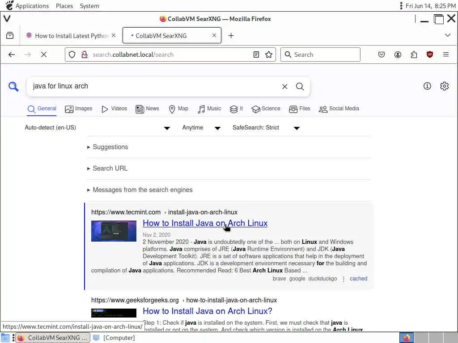Select the General category tab
The width and height of the screenshot is (458, 343).
click(x=42, y=109)
